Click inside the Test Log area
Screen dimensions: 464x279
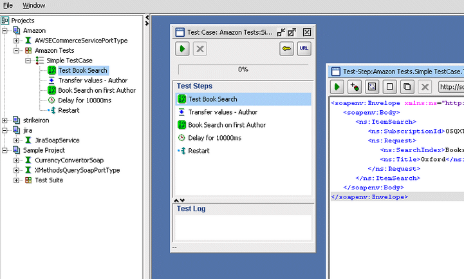coord(243,227)
